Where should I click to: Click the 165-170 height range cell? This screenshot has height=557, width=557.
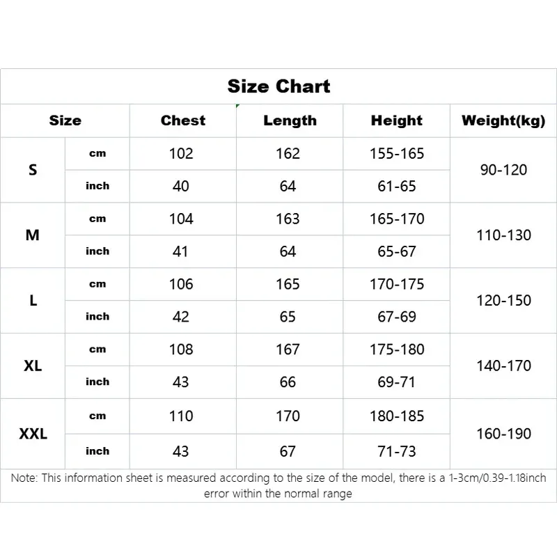[x=397, y=219]
